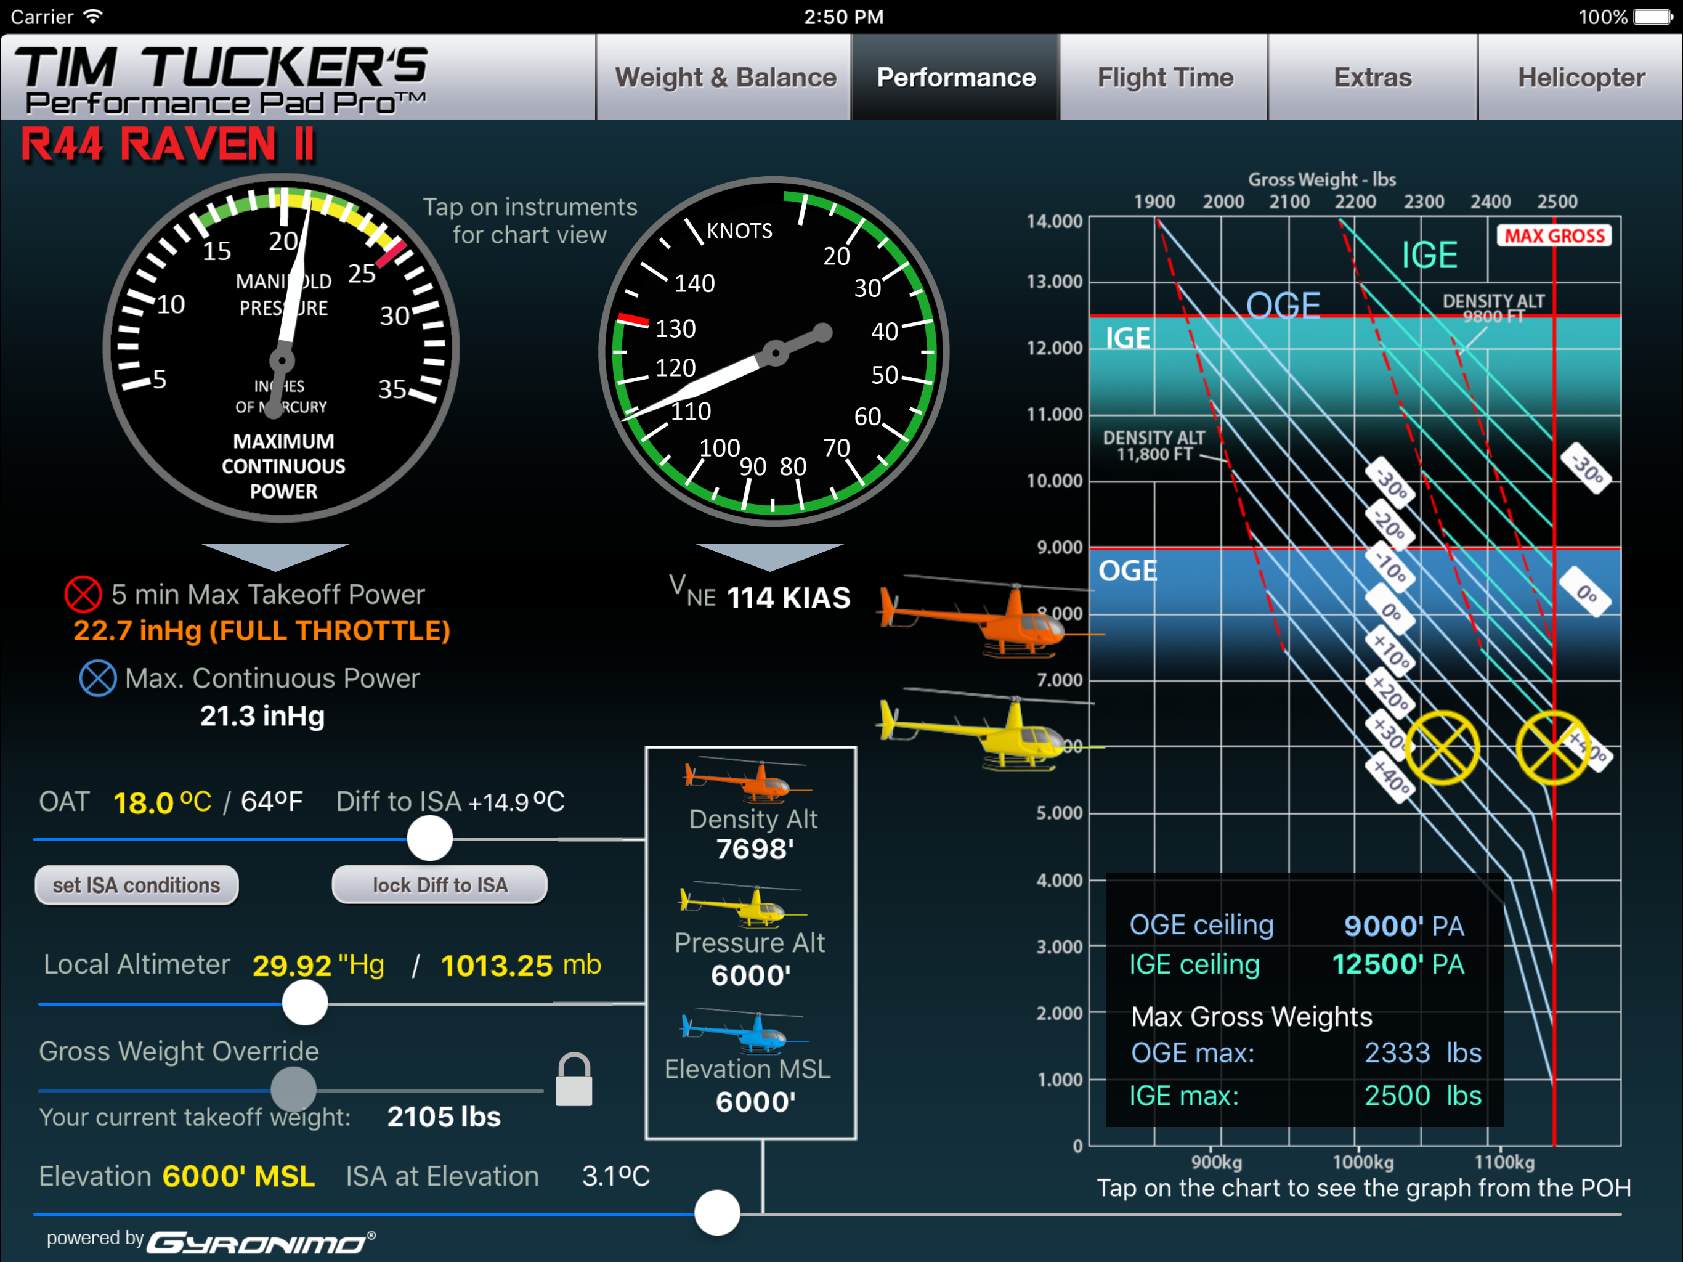
Task: Click the altimeter 29.92 "Hg value
Action: (318, 965)
